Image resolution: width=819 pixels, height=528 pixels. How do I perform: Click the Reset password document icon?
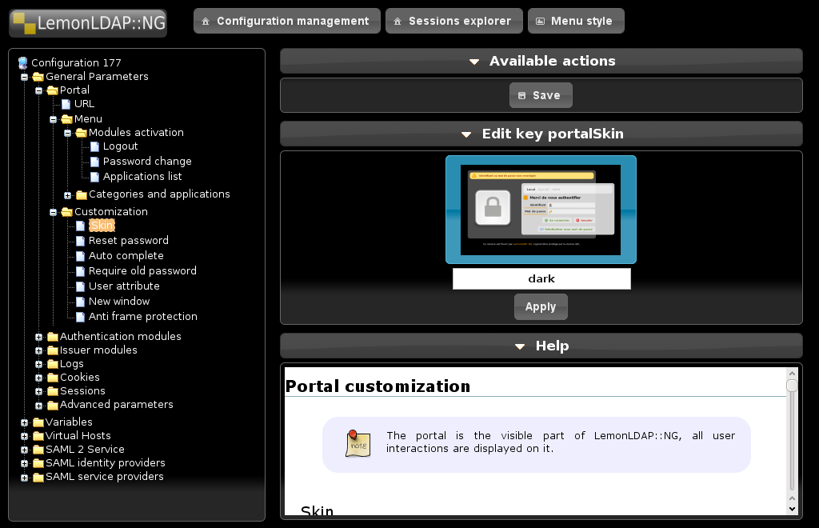click(81, 241)
